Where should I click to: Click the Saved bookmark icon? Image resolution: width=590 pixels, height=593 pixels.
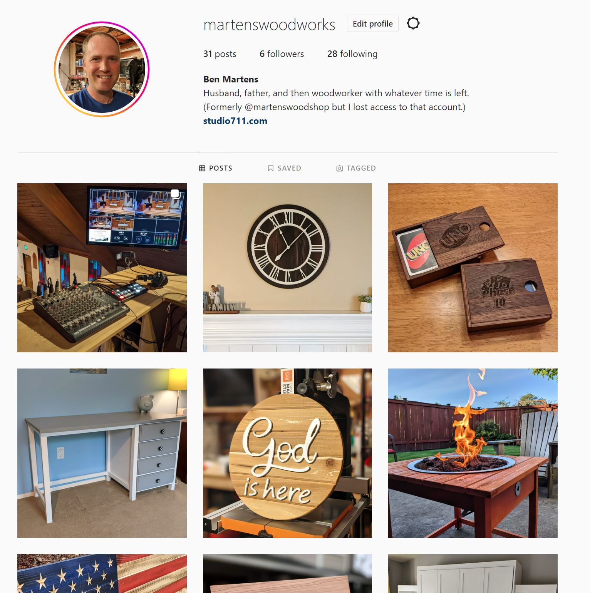pos(271,168)
